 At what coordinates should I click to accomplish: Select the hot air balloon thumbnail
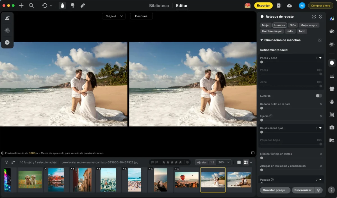(187, 180)
